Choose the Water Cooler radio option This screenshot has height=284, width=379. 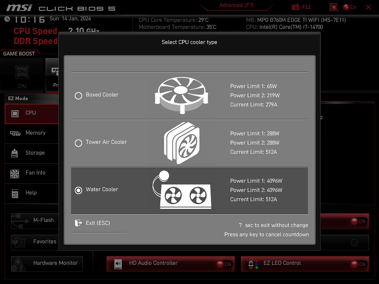point(78,190)
